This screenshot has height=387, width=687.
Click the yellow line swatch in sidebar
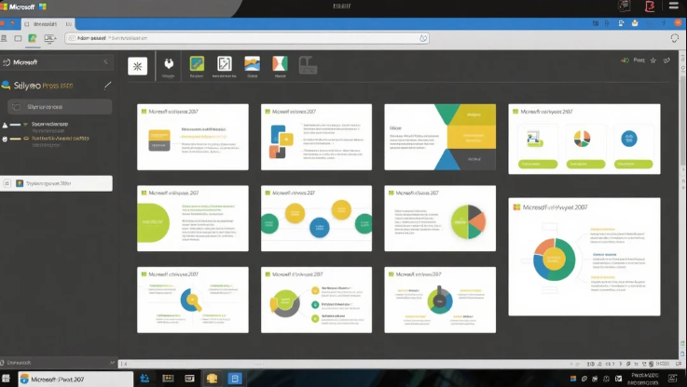coord(15,139)
